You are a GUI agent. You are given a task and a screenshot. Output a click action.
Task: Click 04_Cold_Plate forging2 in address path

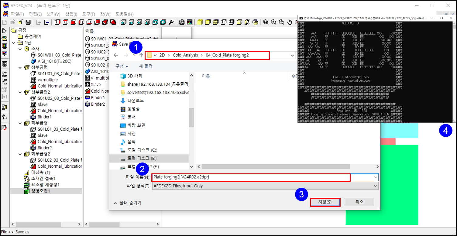pos(227,55)
